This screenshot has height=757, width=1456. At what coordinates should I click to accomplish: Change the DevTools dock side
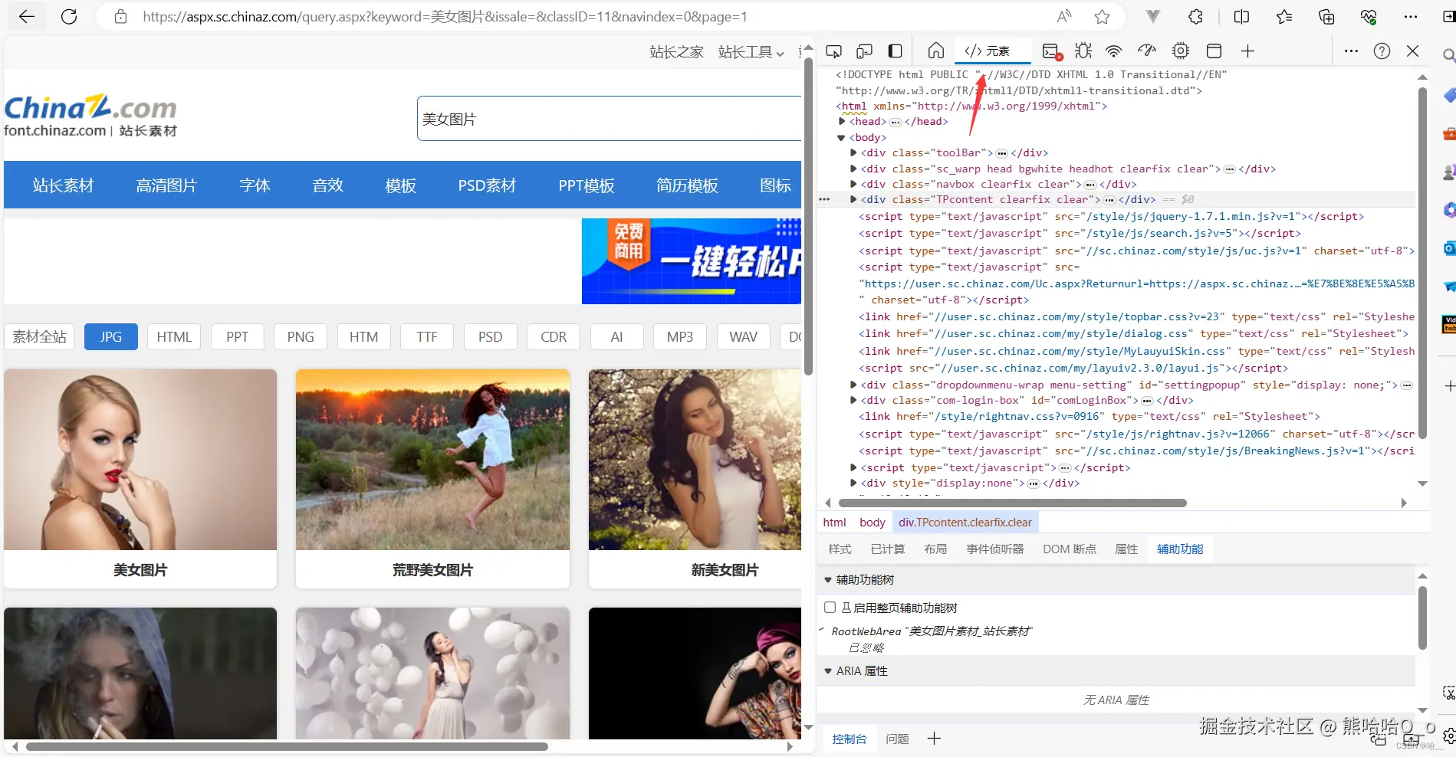(x=895, y=51)
